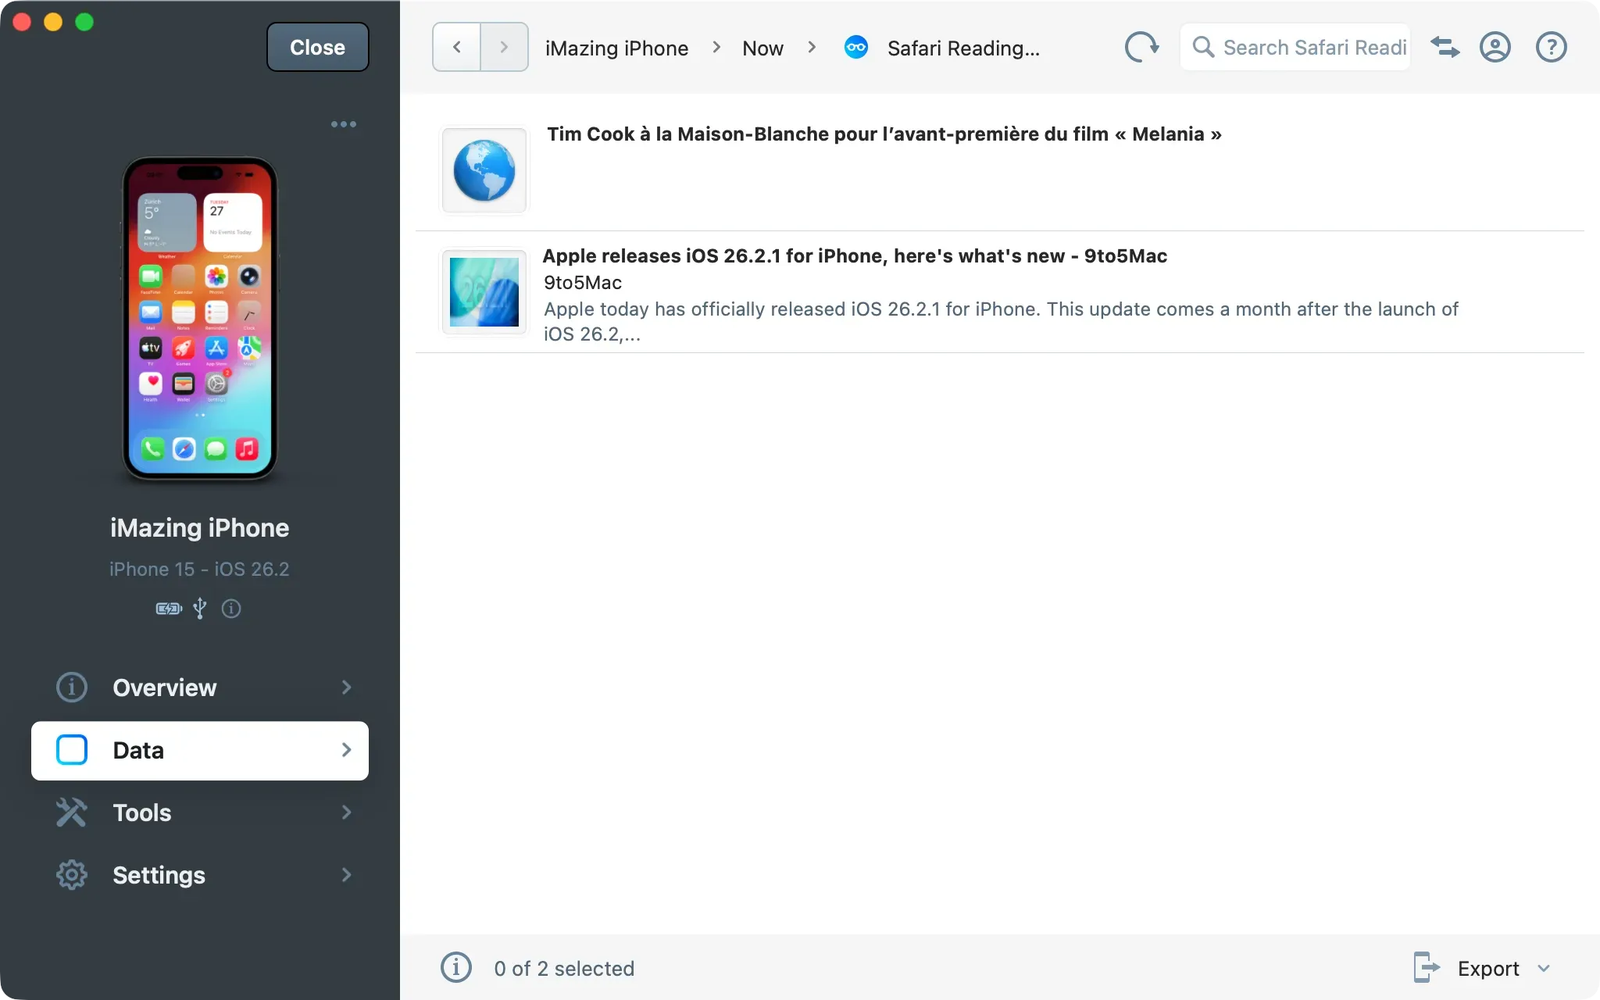Click the help question mark icon
1600x1000 pixels.
click(1551, 48)
